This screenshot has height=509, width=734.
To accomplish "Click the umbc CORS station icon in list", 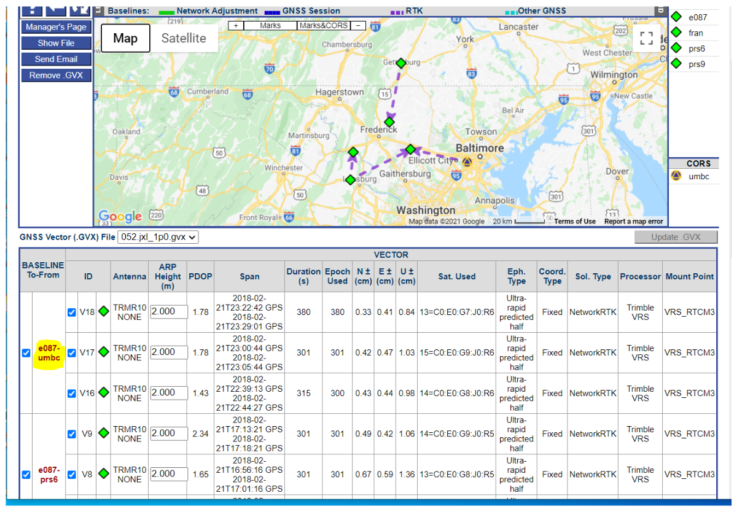I will (x=676, y=176).
